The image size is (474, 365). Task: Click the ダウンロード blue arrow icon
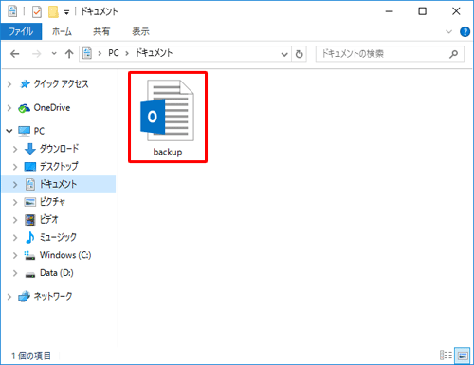tap(30, 149)
